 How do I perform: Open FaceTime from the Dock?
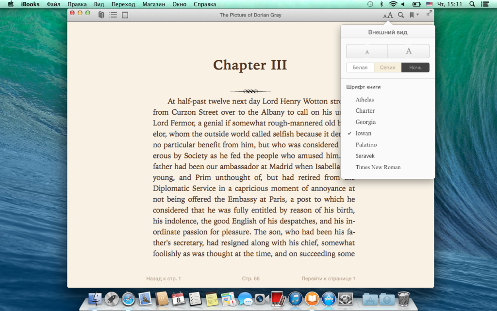[x=262, y=299]
